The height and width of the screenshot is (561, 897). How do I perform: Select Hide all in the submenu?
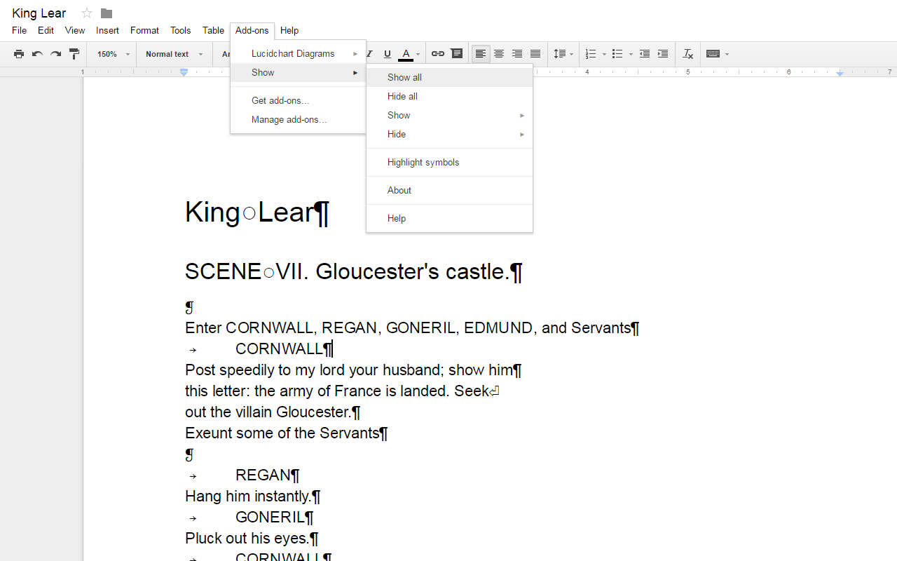[449, 96]
